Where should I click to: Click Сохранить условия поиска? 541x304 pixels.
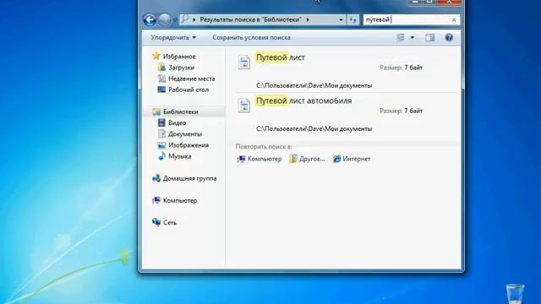click(x=251, y=37)
